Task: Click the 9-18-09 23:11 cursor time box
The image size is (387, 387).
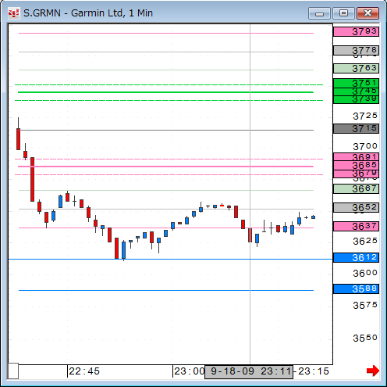Action: tap(249, 371)
